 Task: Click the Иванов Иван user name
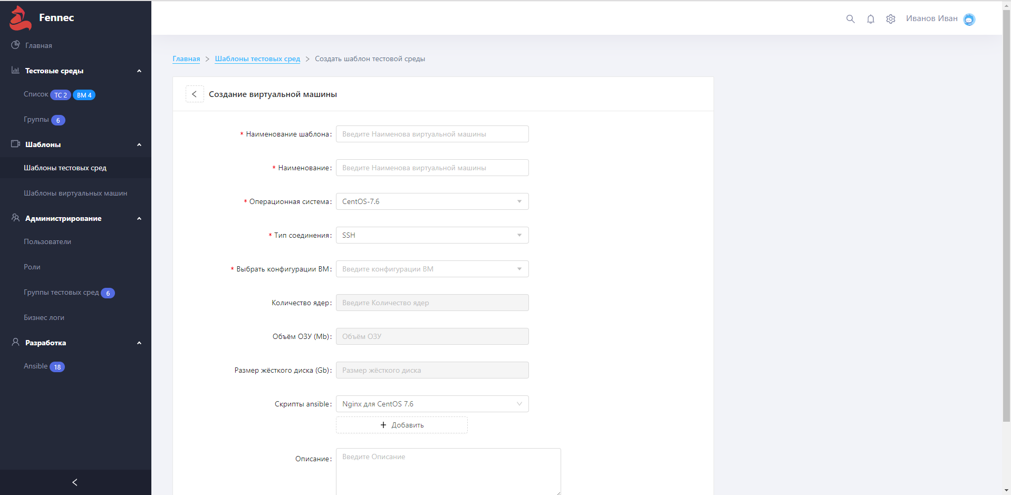(931, 18)
